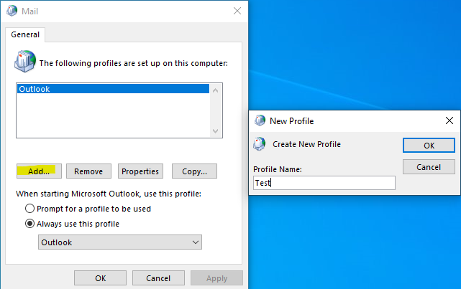Close the New Profile dialog
The height and width of the screenshot is (289, 461).
[449, 120]
